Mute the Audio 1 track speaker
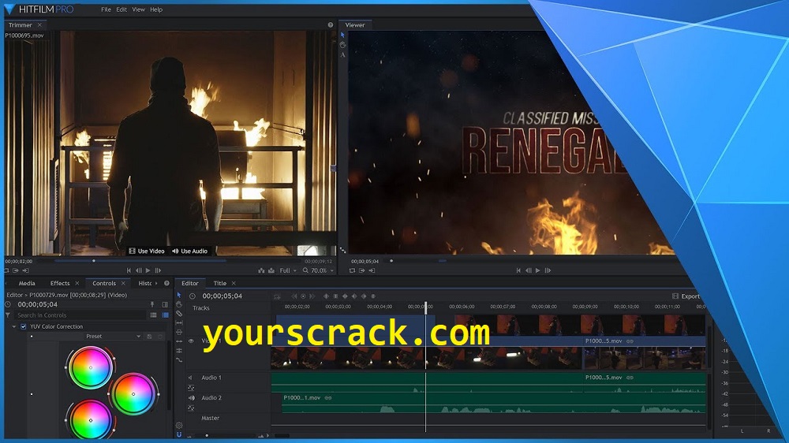Screen dimensions: 789x443 pyautogui.click(x=191, y=378)
